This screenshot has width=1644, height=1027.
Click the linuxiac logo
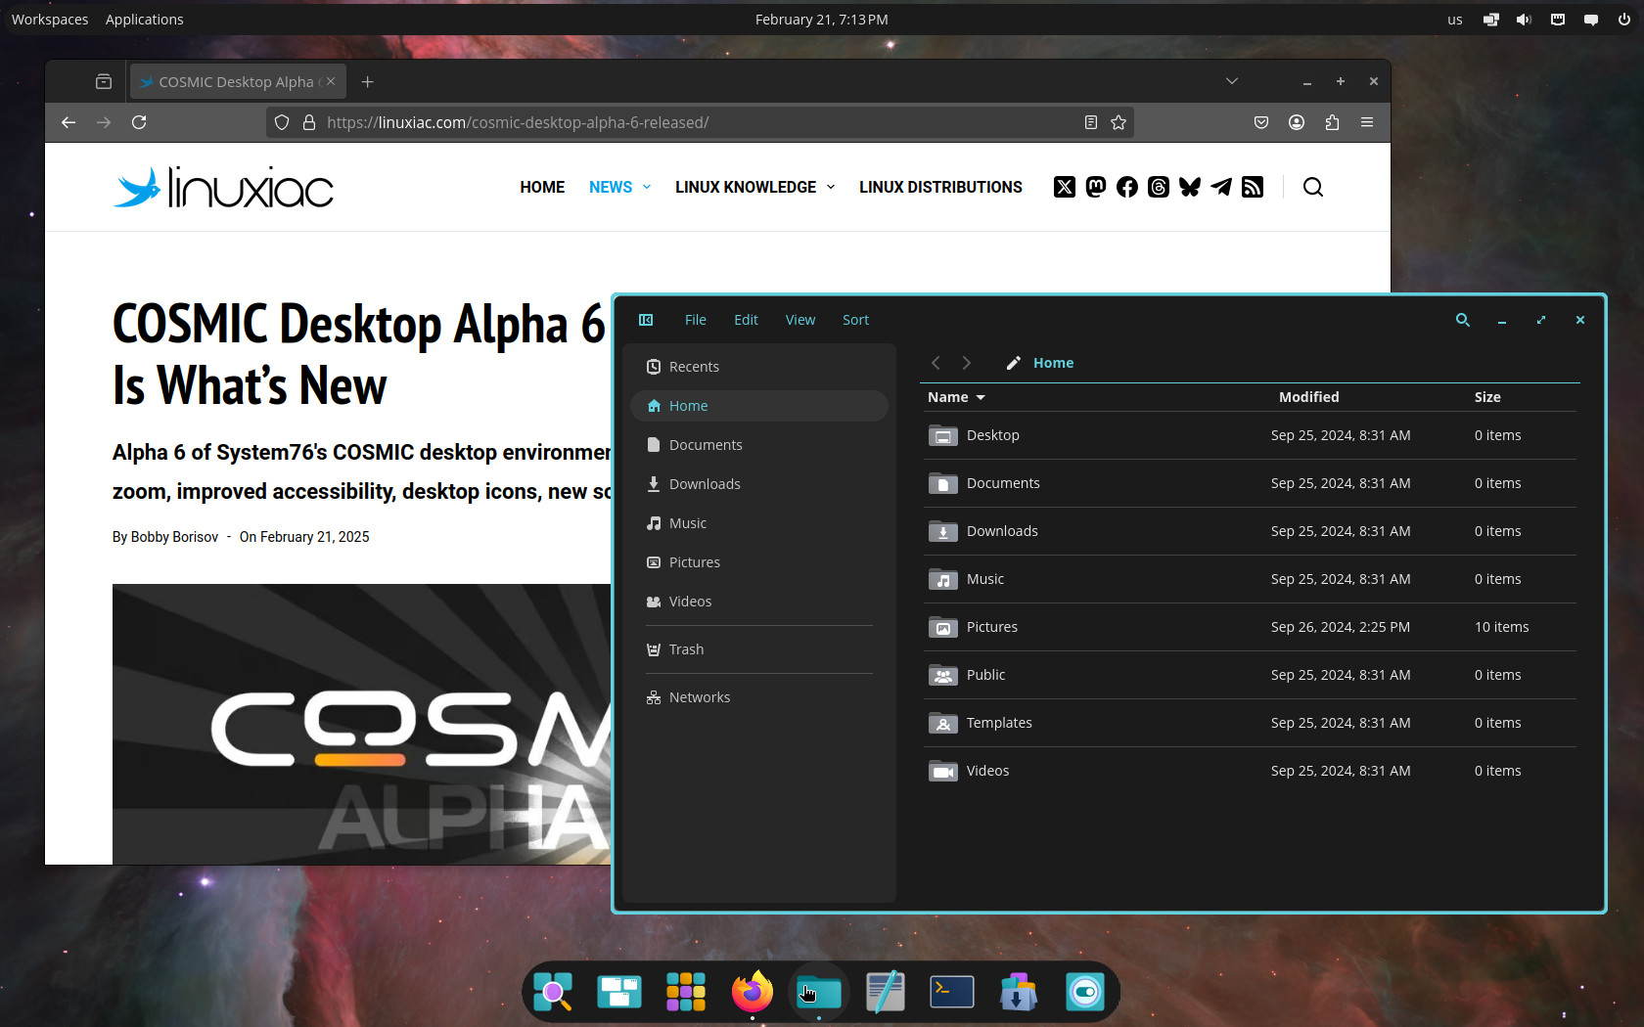coord(224,187)
